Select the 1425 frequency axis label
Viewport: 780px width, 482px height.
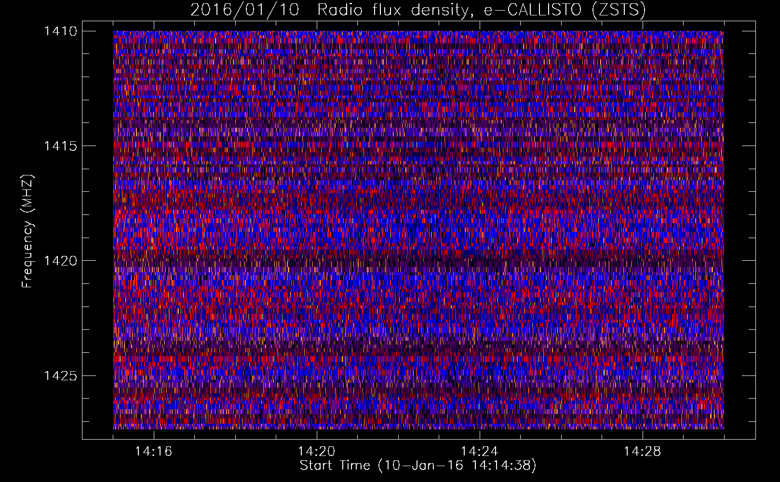[x=60, y=375]
